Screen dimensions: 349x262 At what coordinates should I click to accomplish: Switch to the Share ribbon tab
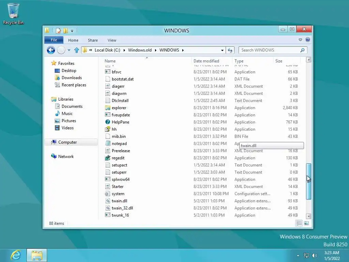click(93, 40)
